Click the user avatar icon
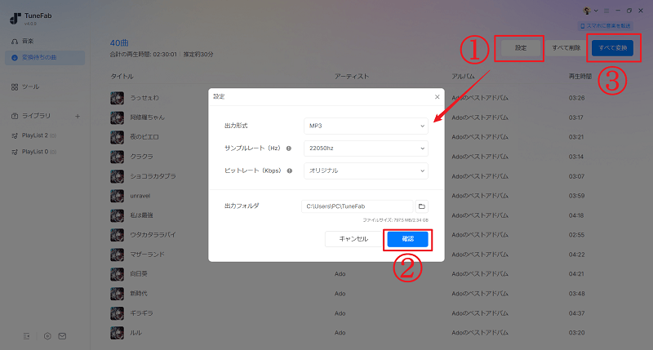This screenshot has height=350, width=653. [x=587, y=11]
